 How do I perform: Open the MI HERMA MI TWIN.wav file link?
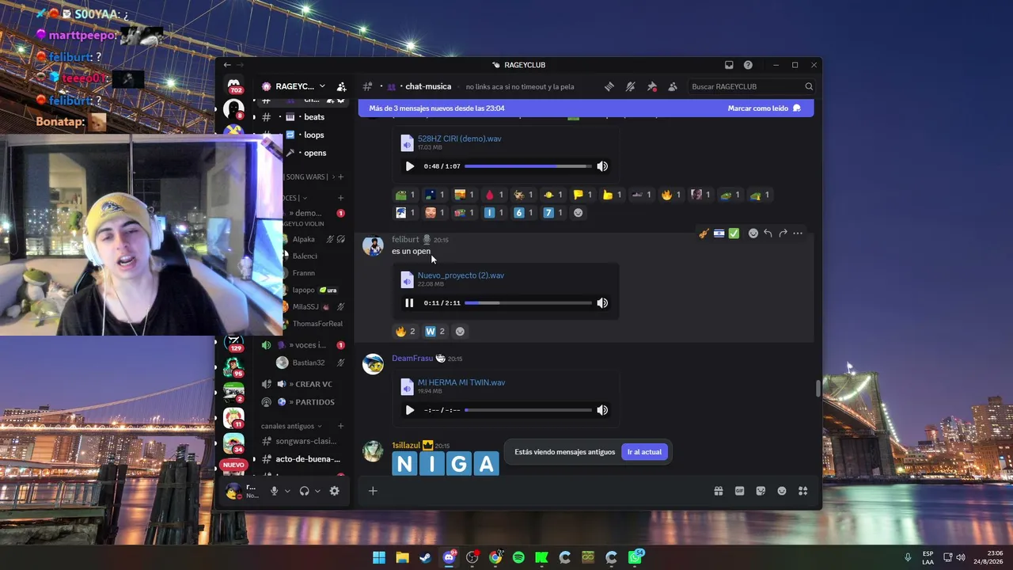(461, 382)
